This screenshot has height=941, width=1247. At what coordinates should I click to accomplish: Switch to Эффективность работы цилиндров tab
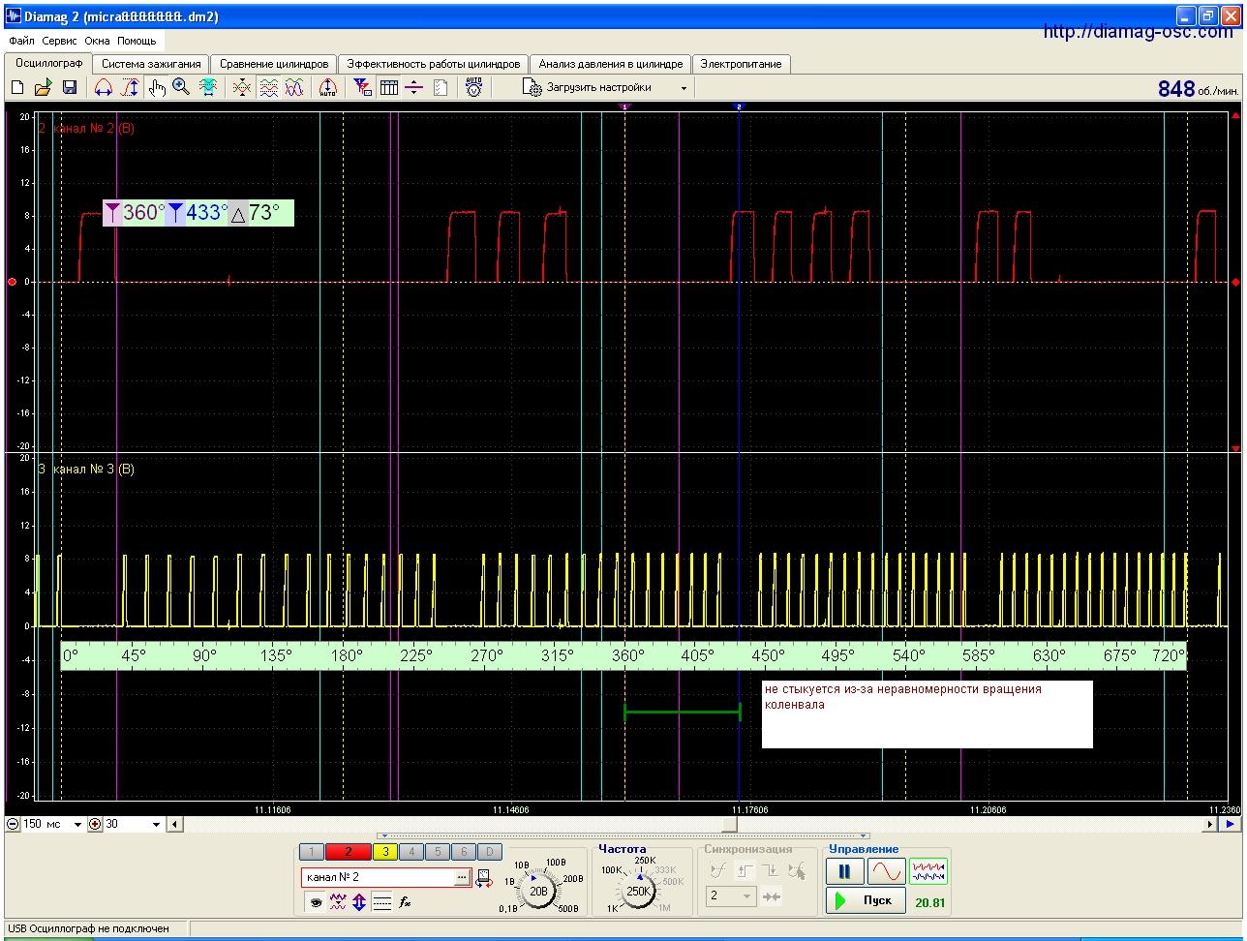(x=434, y=64)
